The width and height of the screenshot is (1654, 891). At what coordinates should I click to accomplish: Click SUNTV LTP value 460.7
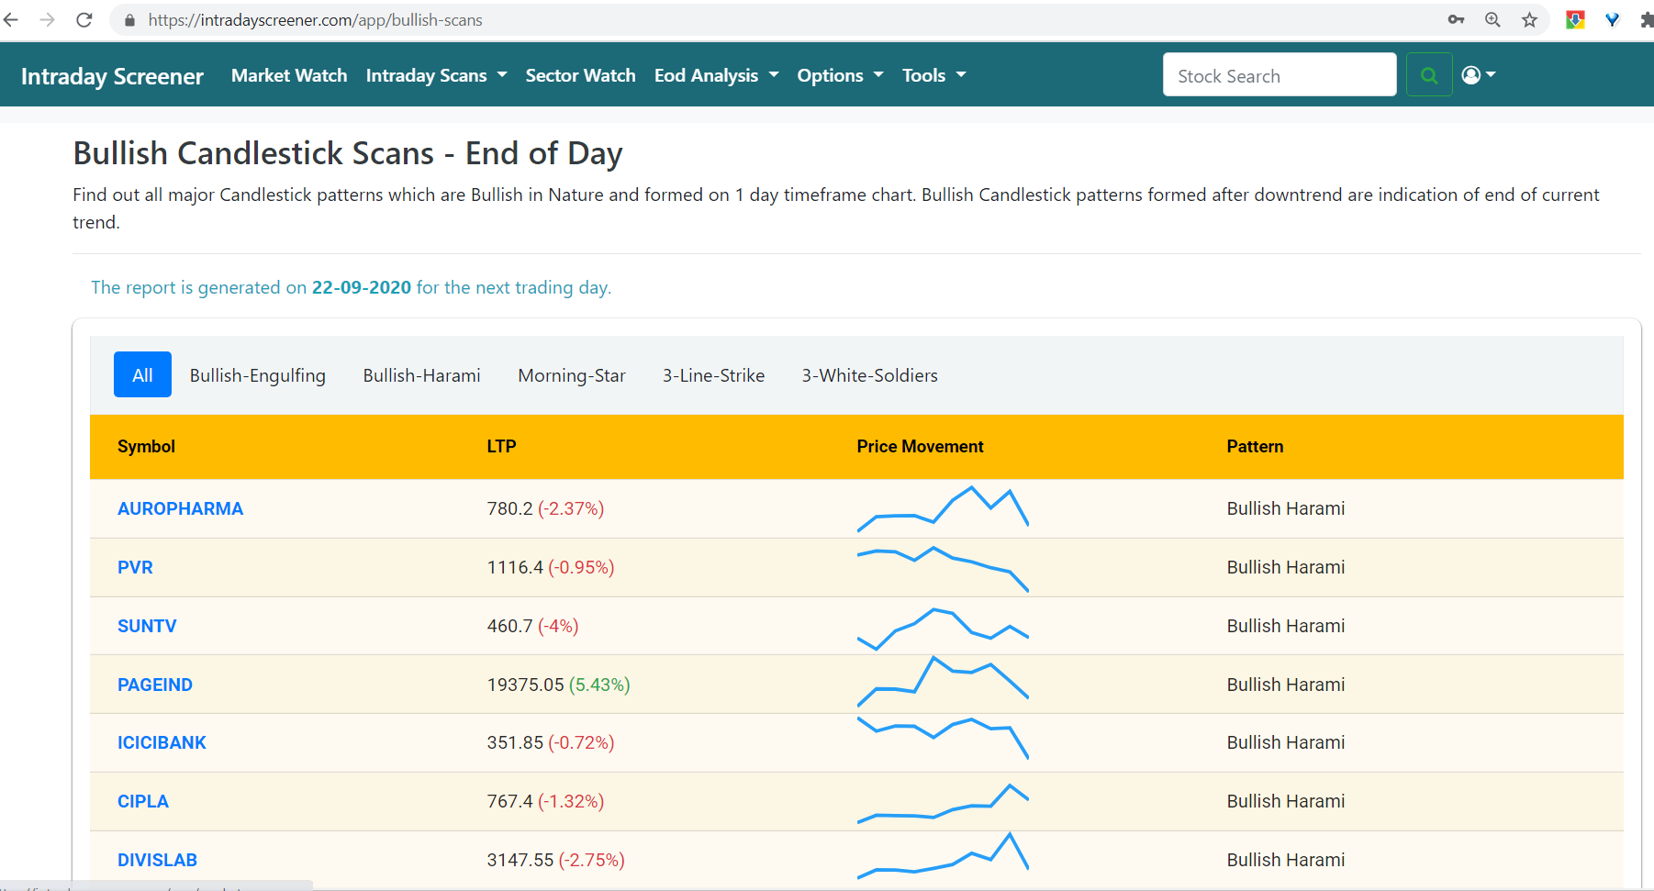tap(509, 626)
